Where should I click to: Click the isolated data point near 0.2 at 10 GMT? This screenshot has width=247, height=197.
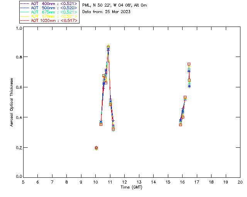coord(96,148)
